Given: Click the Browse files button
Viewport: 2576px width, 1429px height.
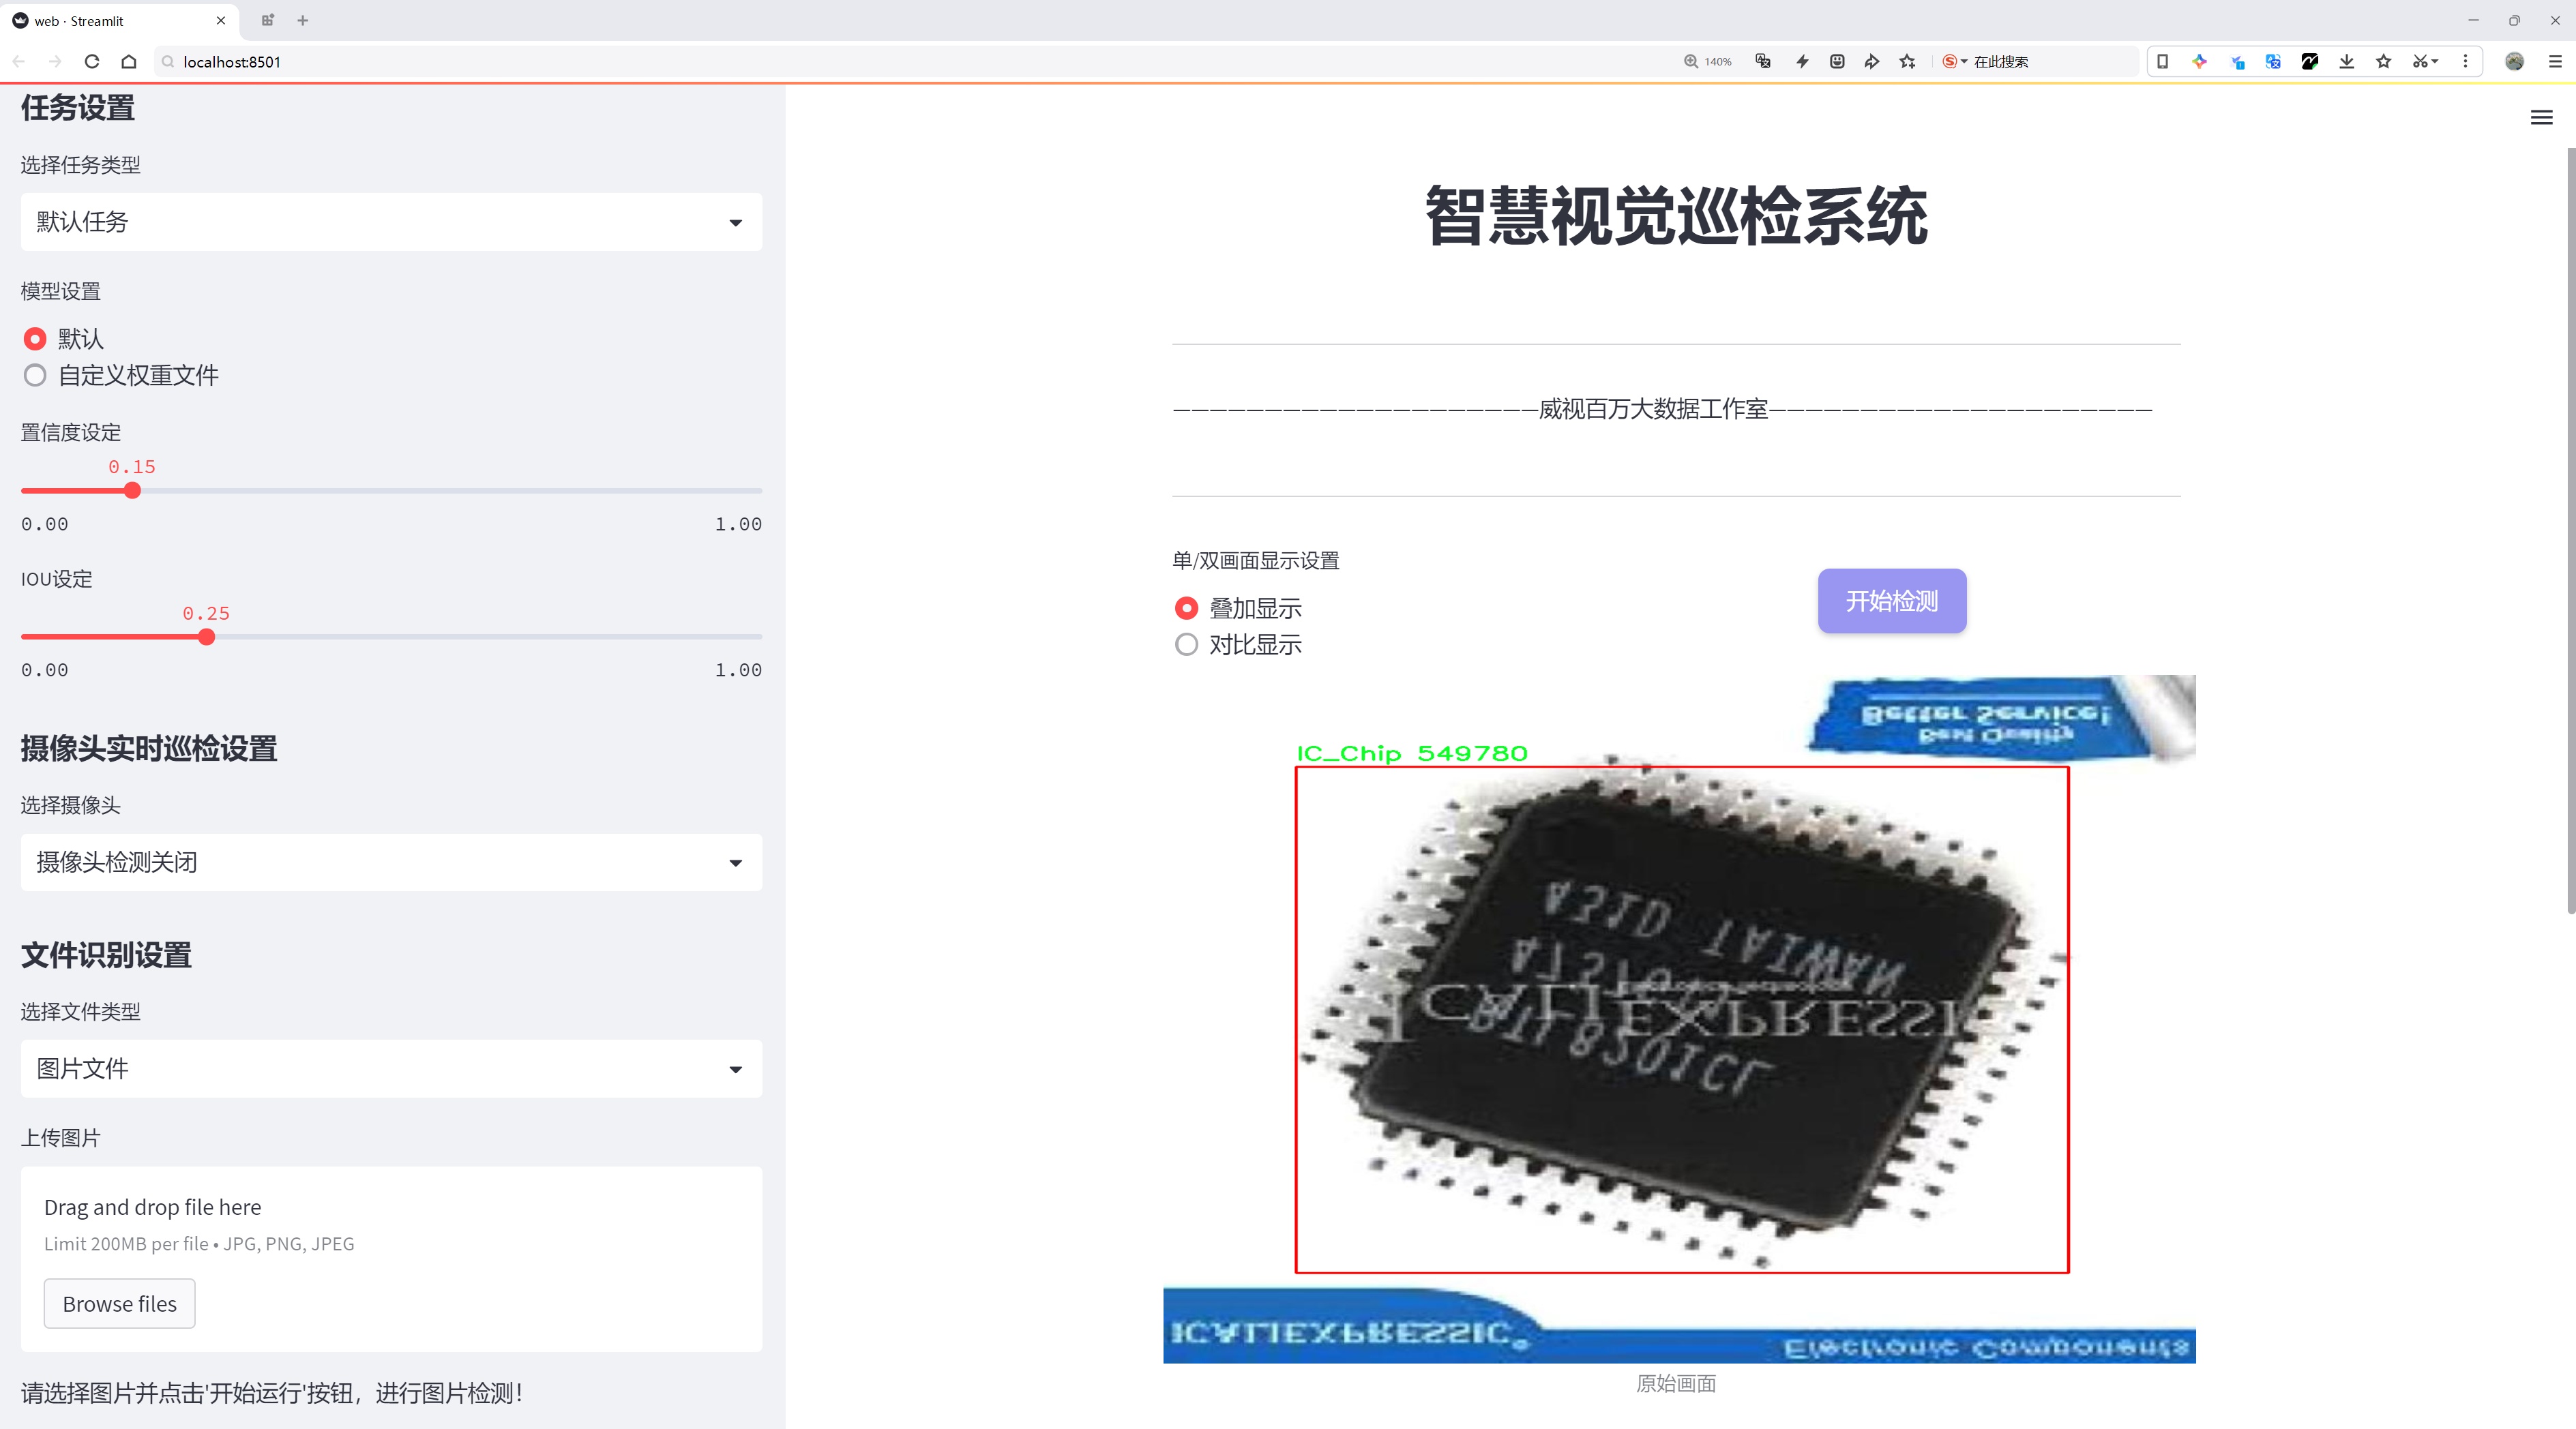Looking at the screenshot, I should [119, 1304].
